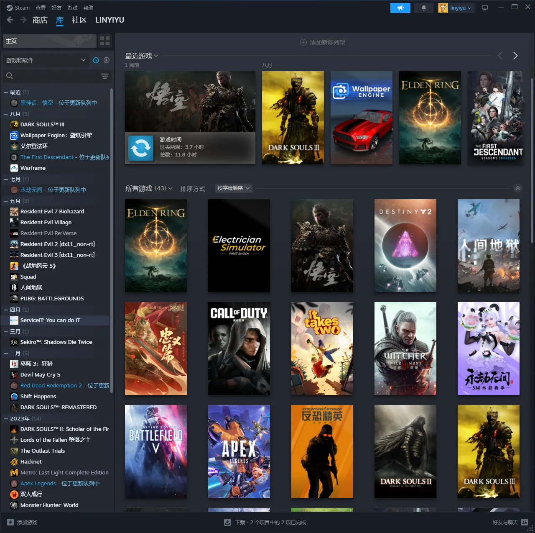The width and height of the screenshot is (535, 533).
Task: Click the Big Picture mode monitor icon
Action: point(485,8)
